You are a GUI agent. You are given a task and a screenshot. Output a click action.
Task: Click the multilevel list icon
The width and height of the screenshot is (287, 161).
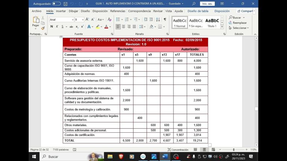[x=136, y=19]
